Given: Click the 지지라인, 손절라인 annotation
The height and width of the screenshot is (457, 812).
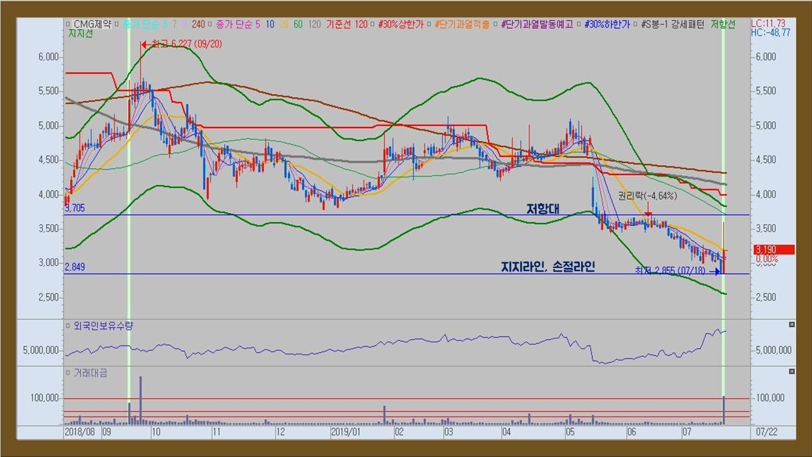Looking at the screenshot, I should coord(548,267).
